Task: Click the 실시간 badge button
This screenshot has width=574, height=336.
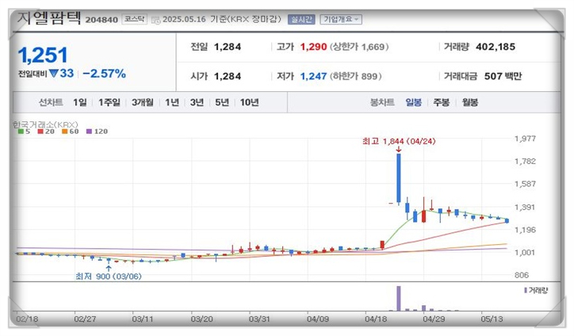Action: click(301, 19)
